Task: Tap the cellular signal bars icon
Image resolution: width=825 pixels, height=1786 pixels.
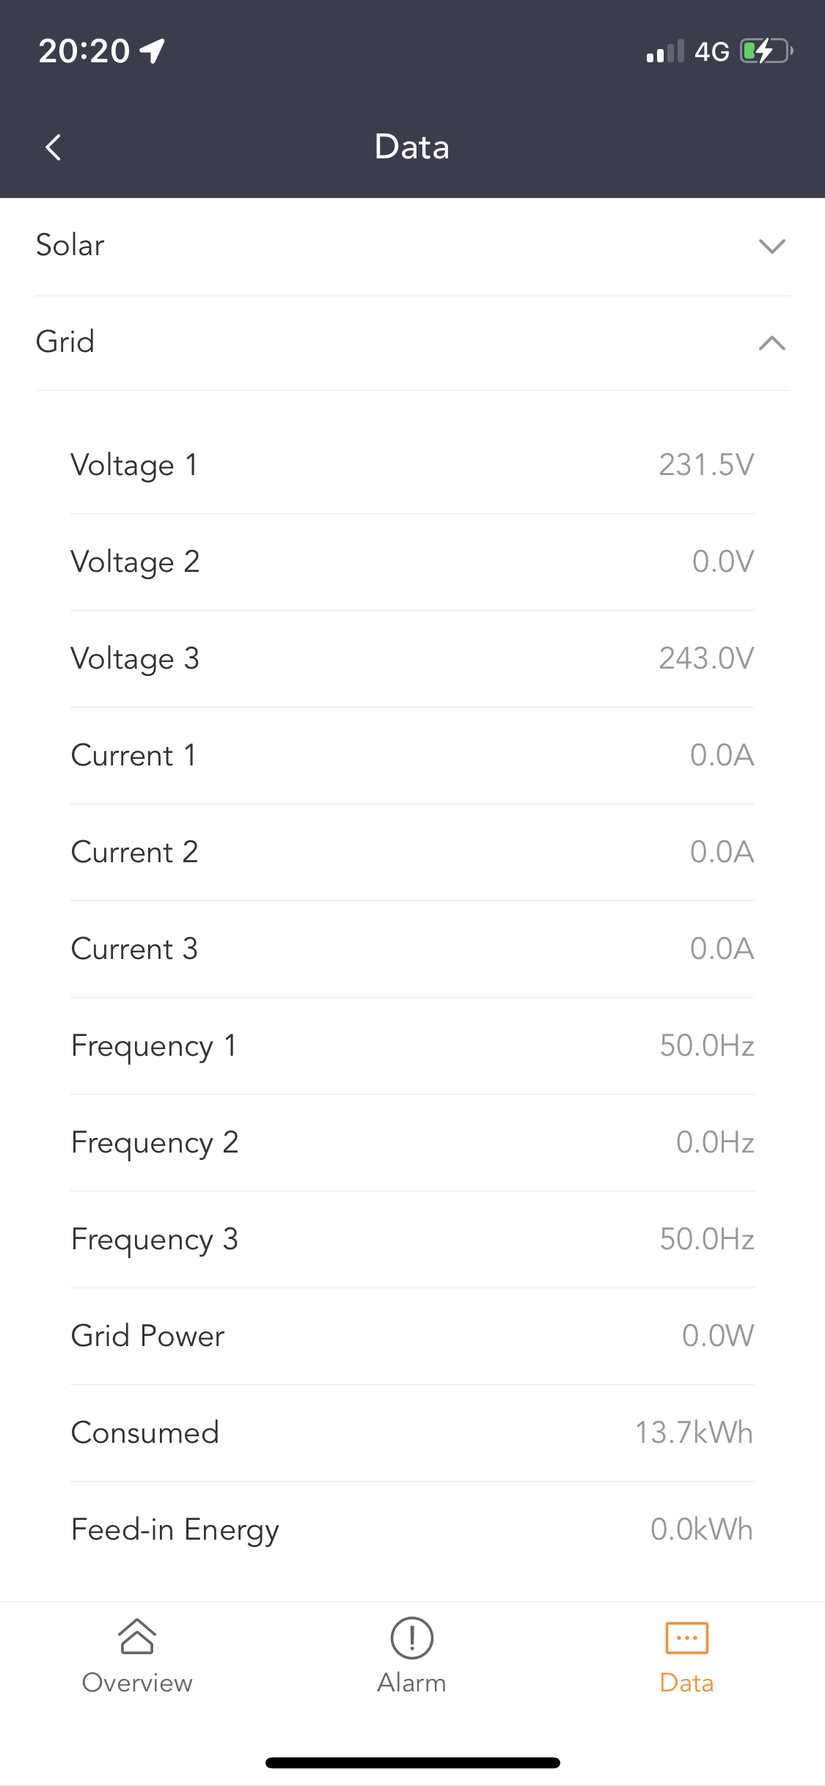Action: click(665, 51)
